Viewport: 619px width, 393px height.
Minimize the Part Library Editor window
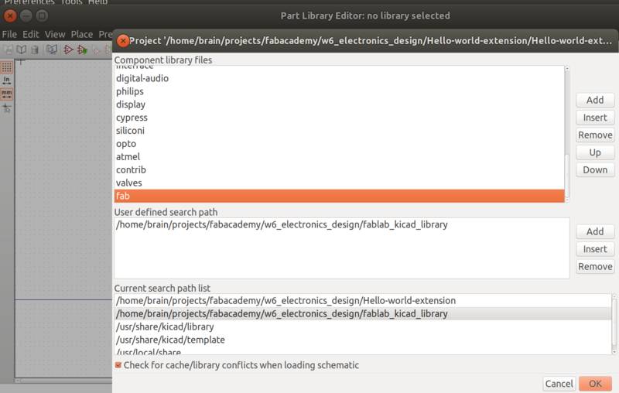coord(26,15)
